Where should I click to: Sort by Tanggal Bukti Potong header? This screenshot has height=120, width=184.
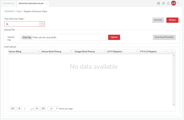point(85,52)
